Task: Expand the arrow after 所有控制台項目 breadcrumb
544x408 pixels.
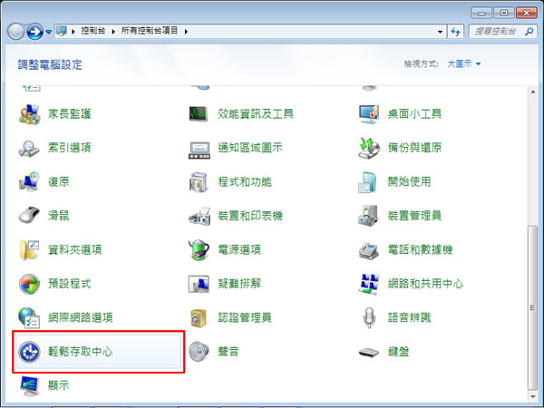Action: click(186, 32)
